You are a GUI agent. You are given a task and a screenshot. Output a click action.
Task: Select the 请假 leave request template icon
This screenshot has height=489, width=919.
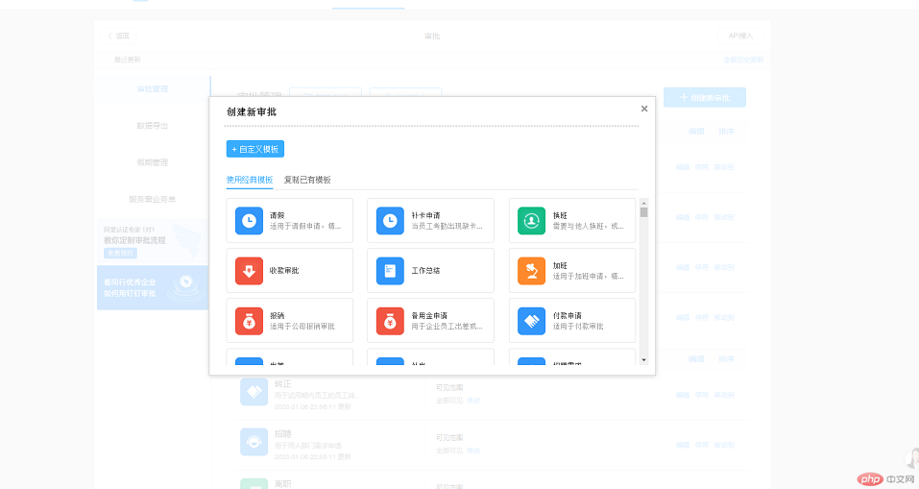tap(249, 220)
